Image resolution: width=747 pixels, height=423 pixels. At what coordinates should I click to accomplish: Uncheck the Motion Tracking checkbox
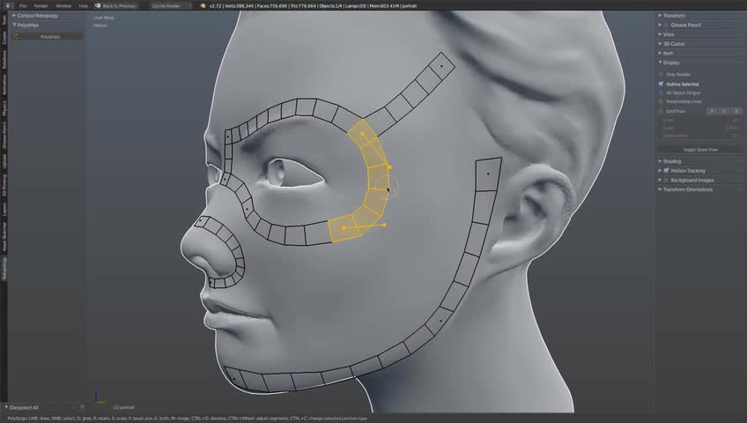(x=666, y=171)
